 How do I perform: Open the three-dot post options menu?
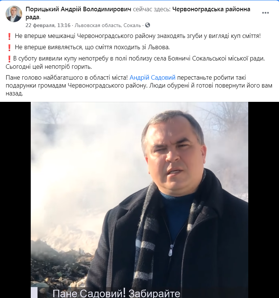point(265,13)
